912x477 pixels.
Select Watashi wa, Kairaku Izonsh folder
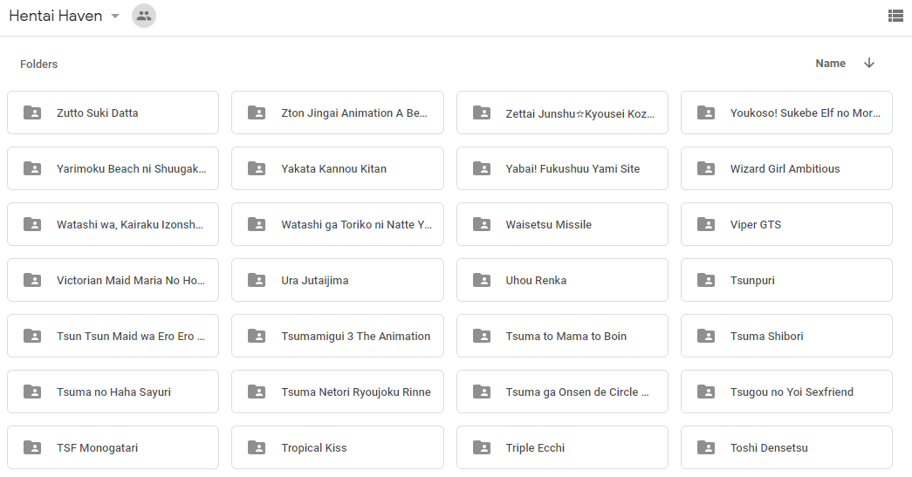113,224
